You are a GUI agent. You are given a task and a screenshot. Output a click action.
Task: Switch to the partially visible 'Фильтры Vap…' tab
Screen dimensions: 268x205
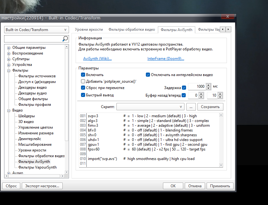[209, 29]
